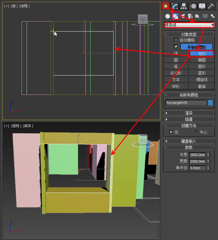Choose the 多边形 polygon button
Image resolution: width=218 pixels, height=240 pixels.
[x=176, y=73]
